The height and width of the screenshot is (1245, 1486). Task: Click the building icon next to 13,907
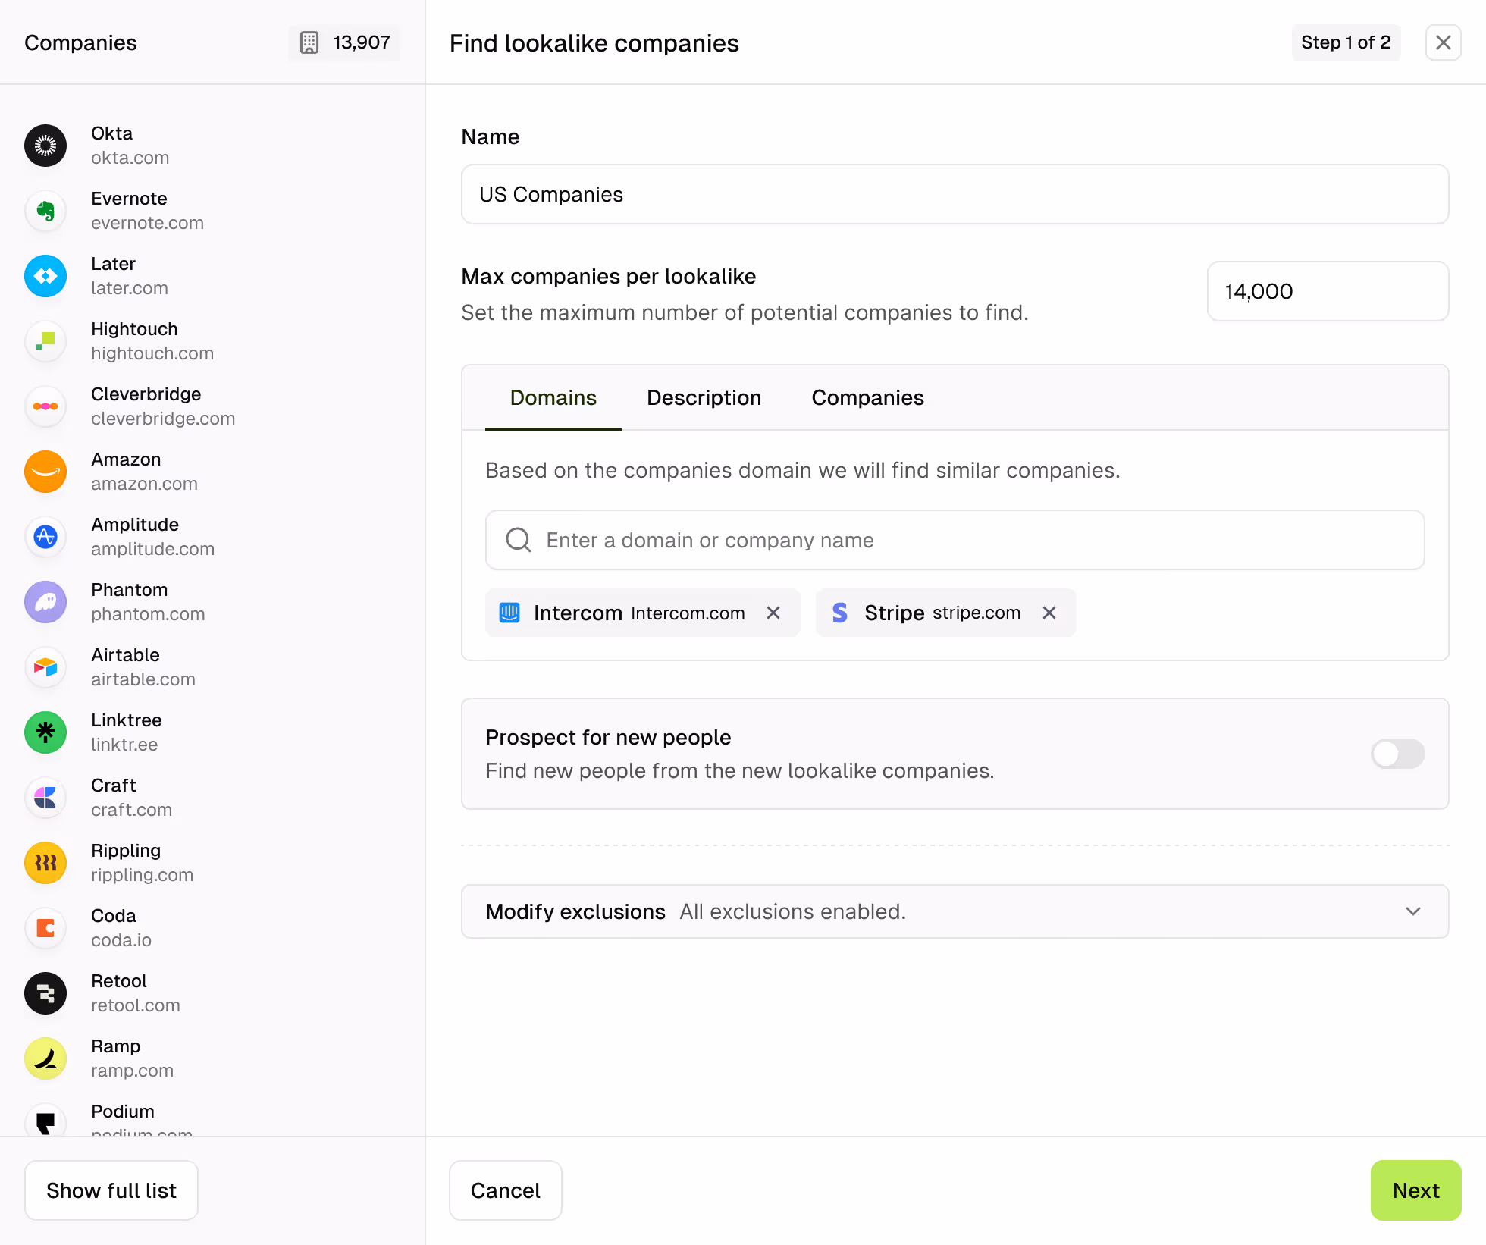coord(309,42)
